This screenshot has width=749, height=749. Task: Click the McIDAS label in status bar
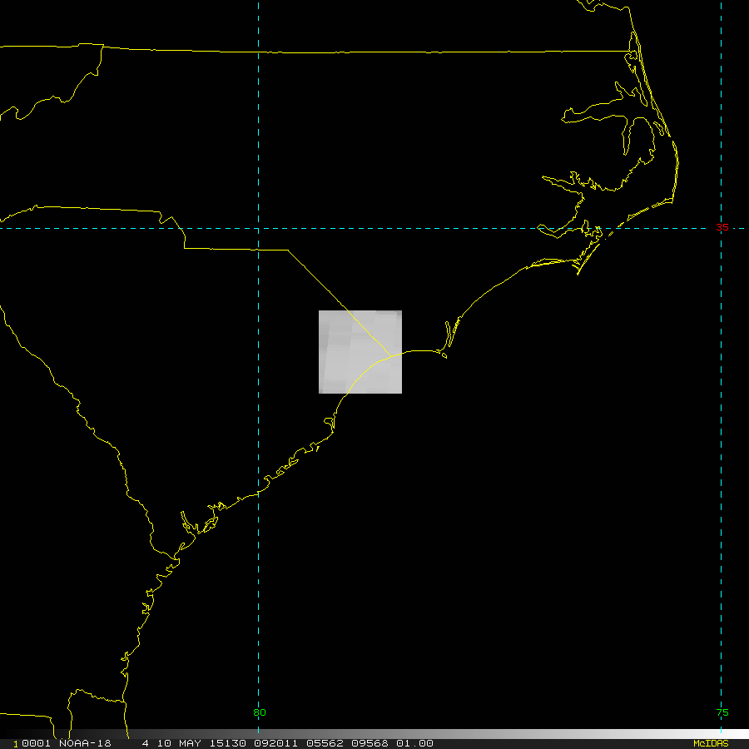[x=710, y=743]
